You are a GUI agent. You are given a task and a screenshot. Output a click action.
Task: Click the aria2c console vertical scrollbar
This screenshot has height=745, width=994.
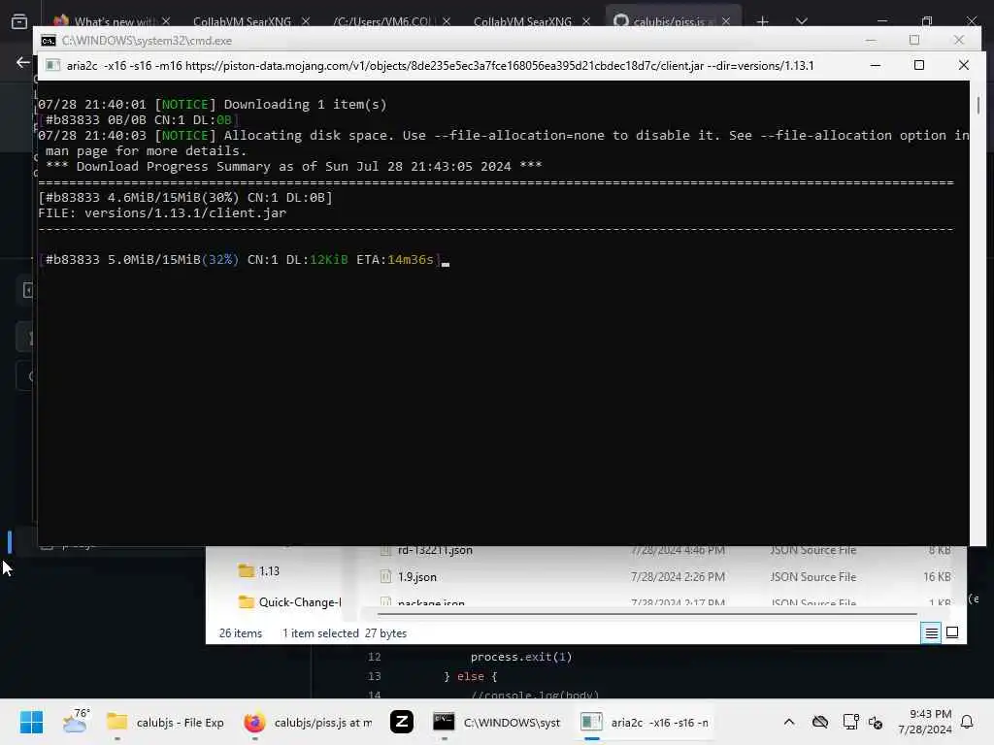(978, 105)
